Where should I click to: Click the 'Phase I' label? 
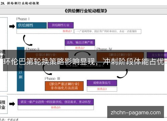pyautogui.click(x=23, y=19)
